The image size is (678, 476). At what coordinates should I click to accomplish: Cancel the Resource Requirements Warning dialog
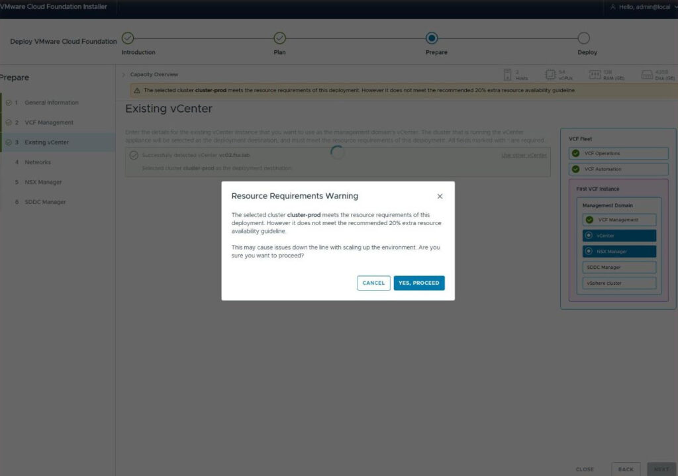(373, 283)
